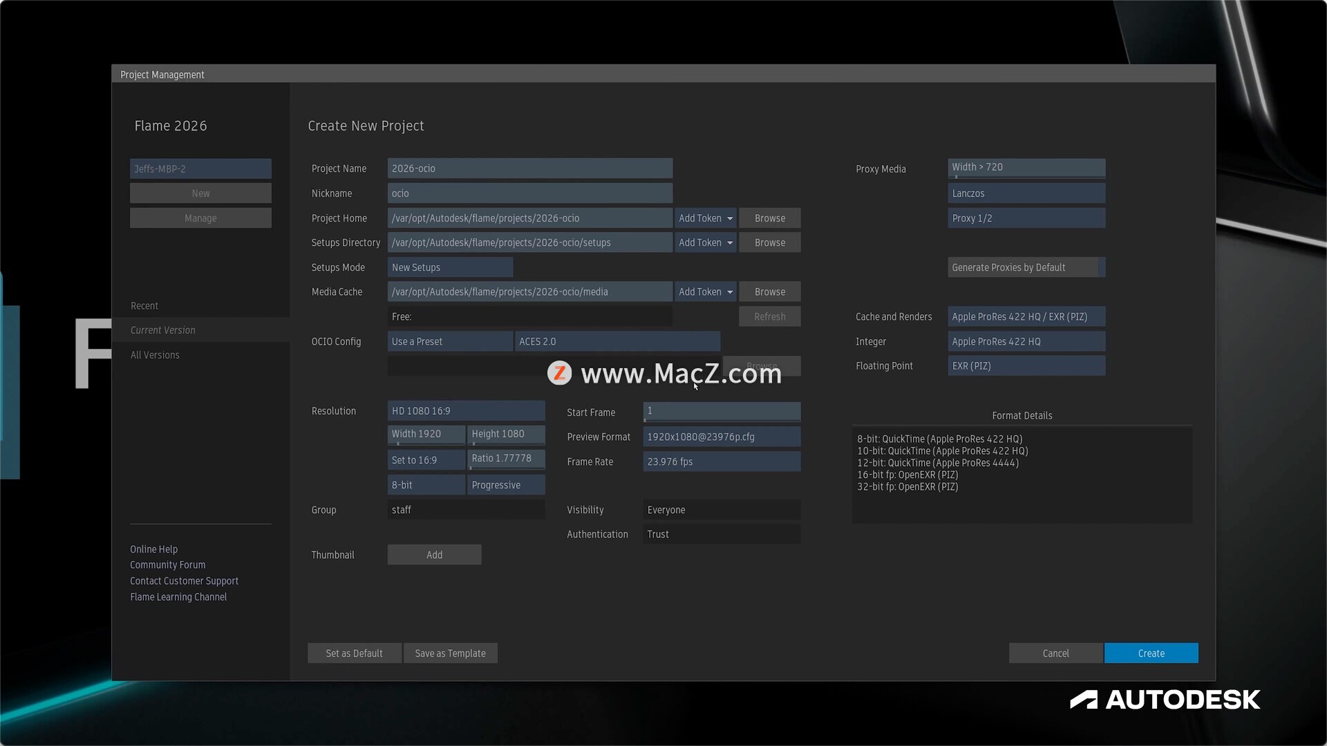Open the Proxy 1/2 quality dropdown
Image resolution: width=1327 pixels, height=746 pixels.
coord(1026,218)
